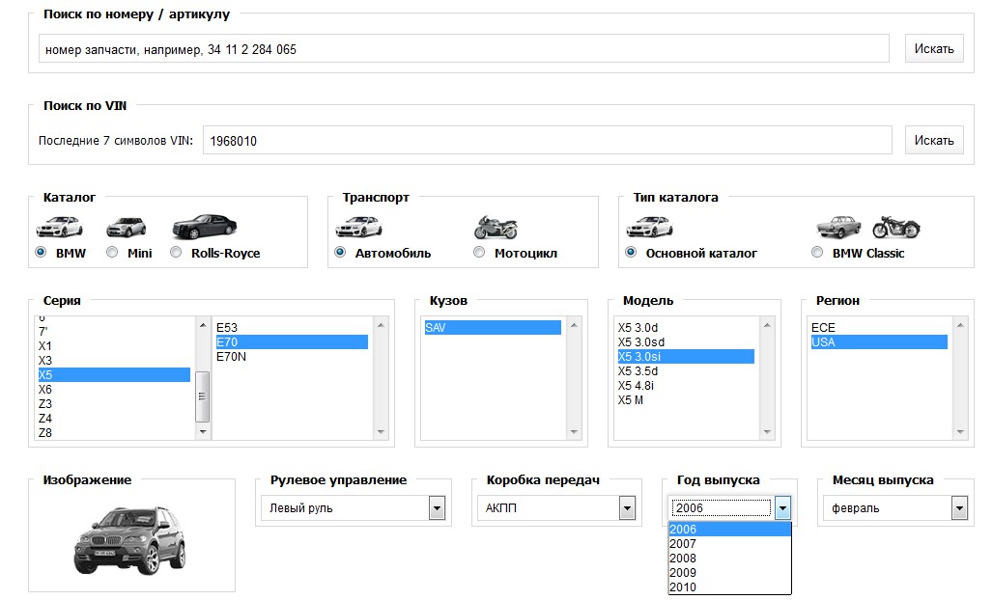Collapse the Год выпуска dropdown arrow

coord(782,507)
